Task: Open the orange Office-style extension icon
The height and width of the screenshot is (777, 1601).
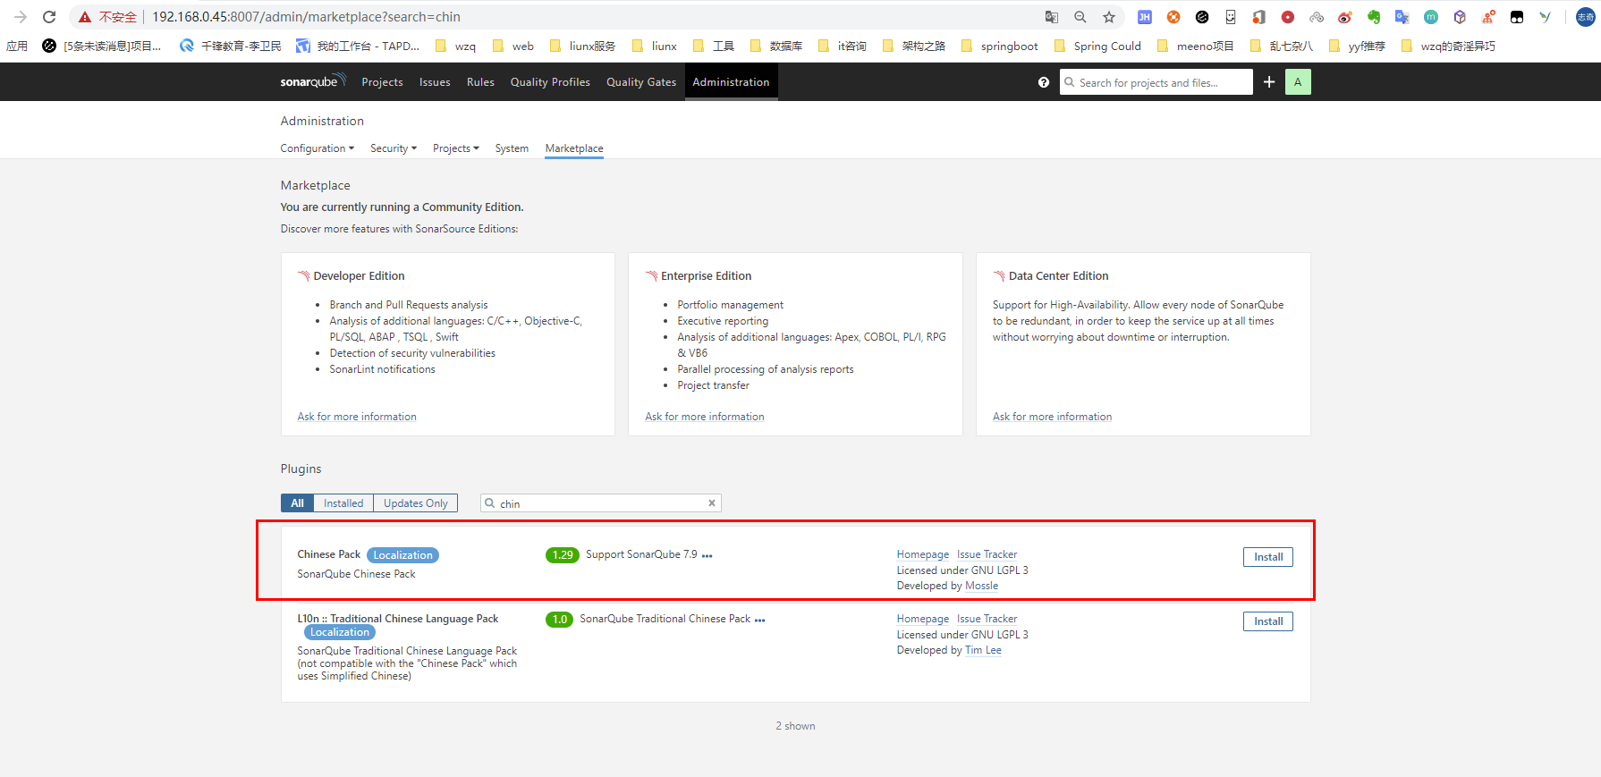Action: pyautogui.click(x=1259, y=17)
